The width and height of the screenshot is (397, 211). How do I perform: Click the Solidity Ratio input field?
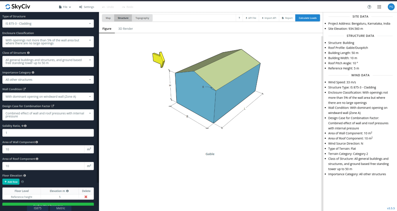48,133
